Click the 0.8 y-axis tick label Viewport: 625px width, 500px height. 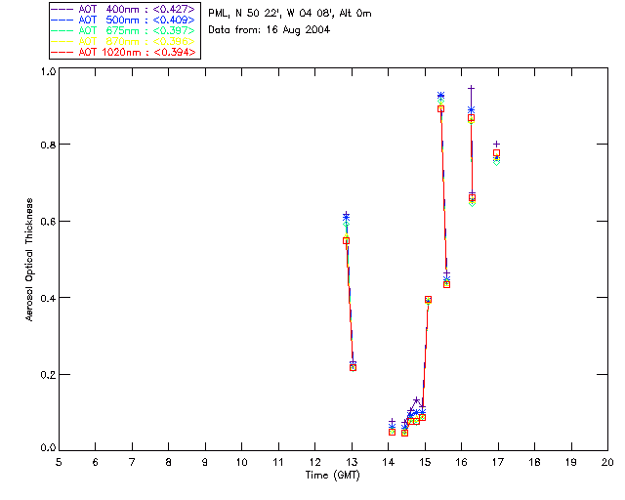point(48,145)
